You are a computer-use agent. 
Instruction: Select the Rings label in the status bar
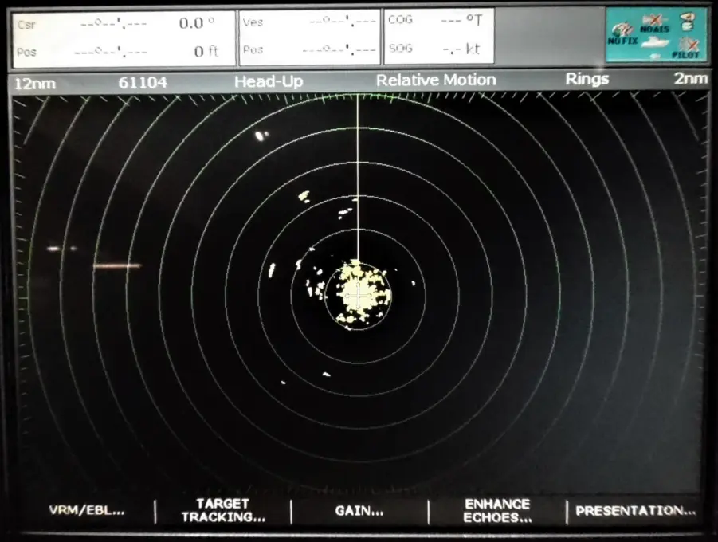coord(587,79)
